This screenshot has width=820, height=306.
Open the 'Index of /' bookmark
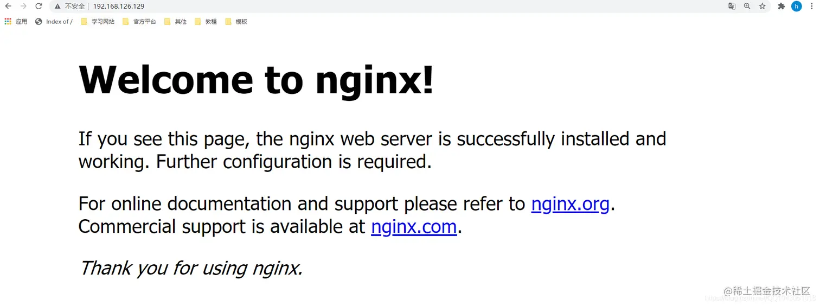[x=54, y=22]
